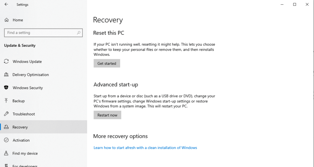
Task: Click the magnifier icon in the search box
Action: 79,33
